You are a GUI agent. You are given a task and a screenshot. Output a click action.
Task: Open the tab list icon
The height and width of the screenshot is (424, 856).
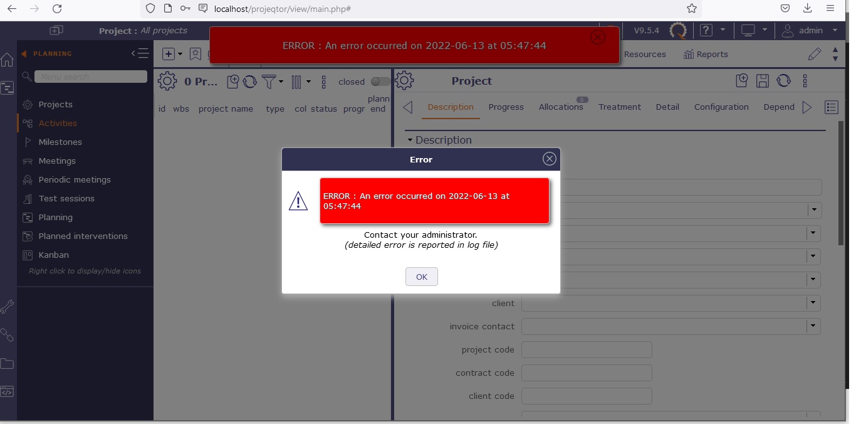point(832,107)
